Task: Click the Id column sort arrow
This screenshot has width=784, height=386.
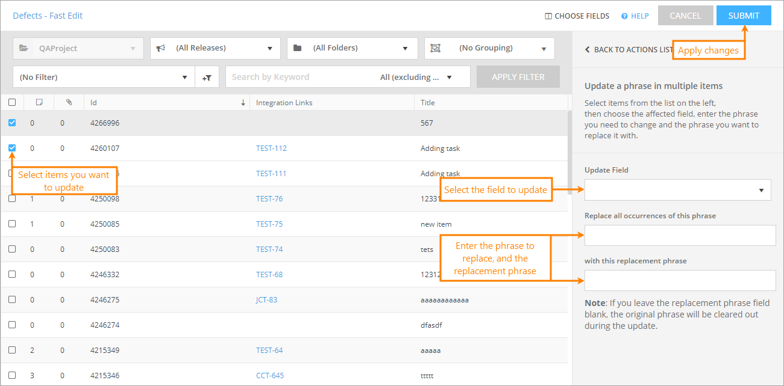Action: [243, 103]
